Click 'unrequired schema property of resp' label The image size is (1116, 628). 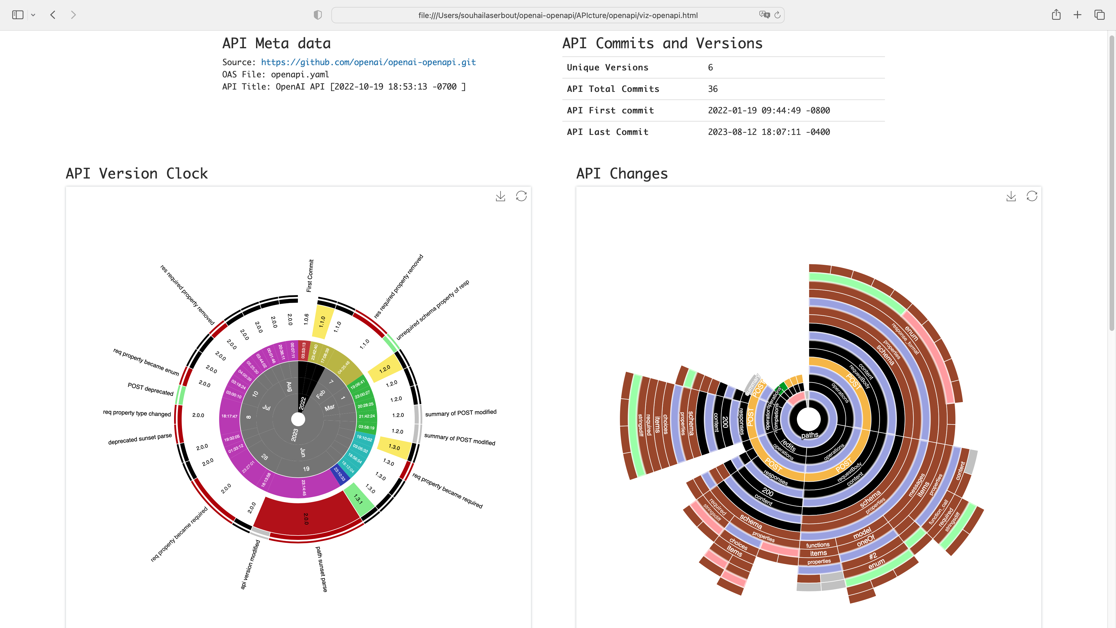(432, 310)
